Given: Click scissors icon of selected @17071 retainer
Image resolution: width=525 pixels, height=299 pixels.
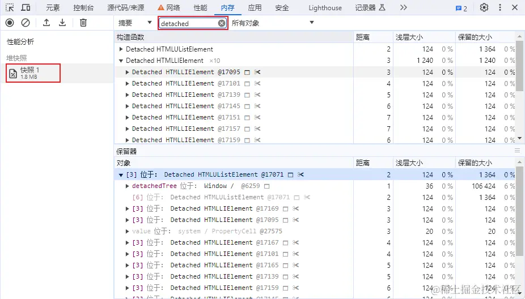Looking at the screenshot, I should coord(300,174).
